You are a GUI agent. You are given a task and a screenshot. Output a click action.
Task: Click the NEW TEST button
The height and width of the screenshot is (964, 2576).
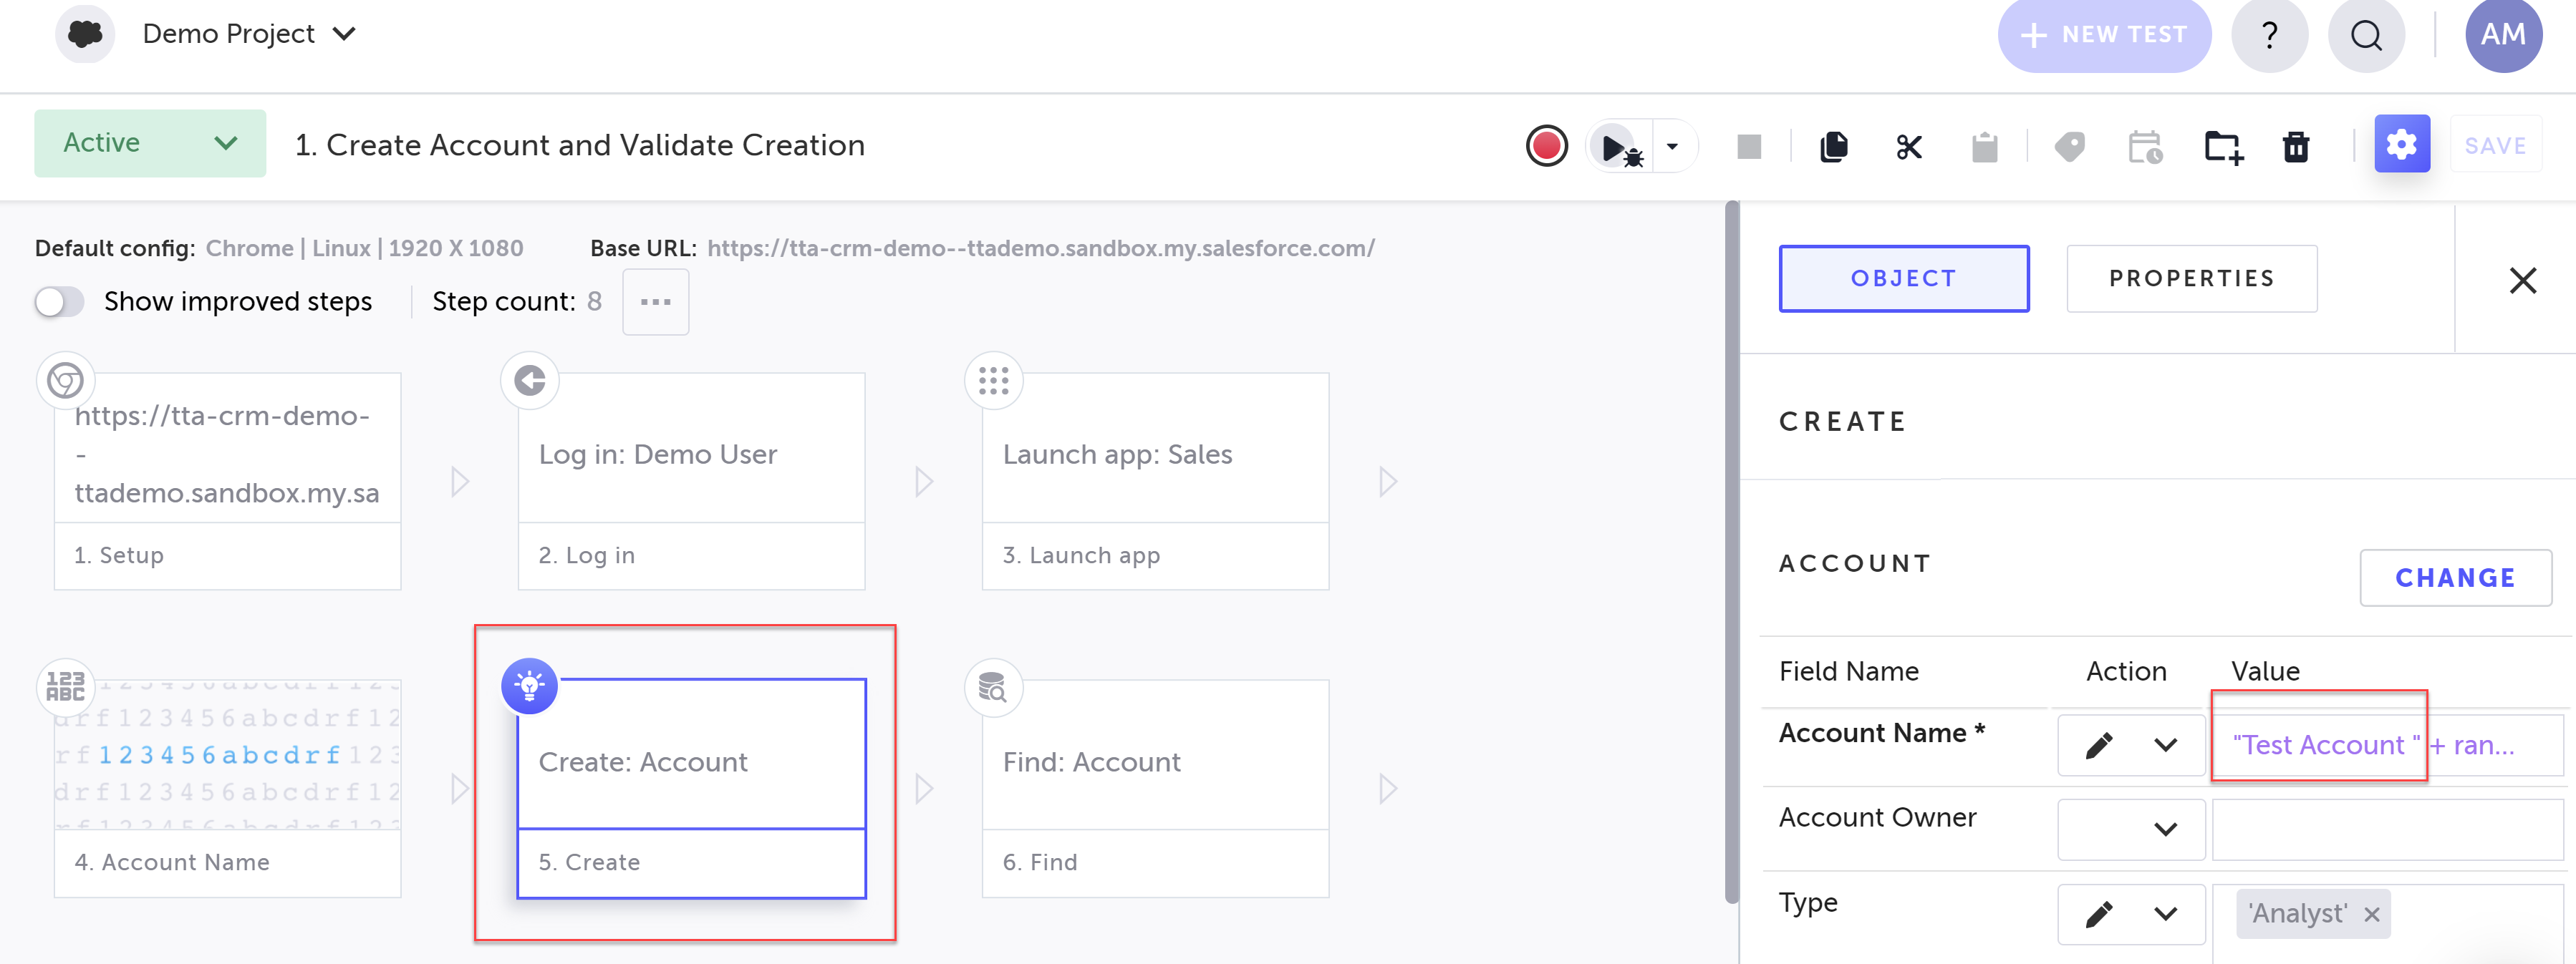[2103, 35]
